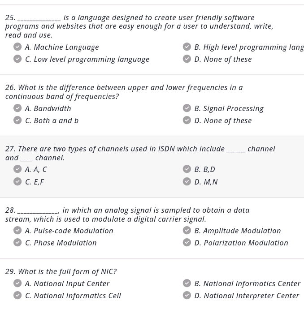Screen dimensions: 304x309
Task: Select National Input Center answer
Action: [x=67, y=283]
